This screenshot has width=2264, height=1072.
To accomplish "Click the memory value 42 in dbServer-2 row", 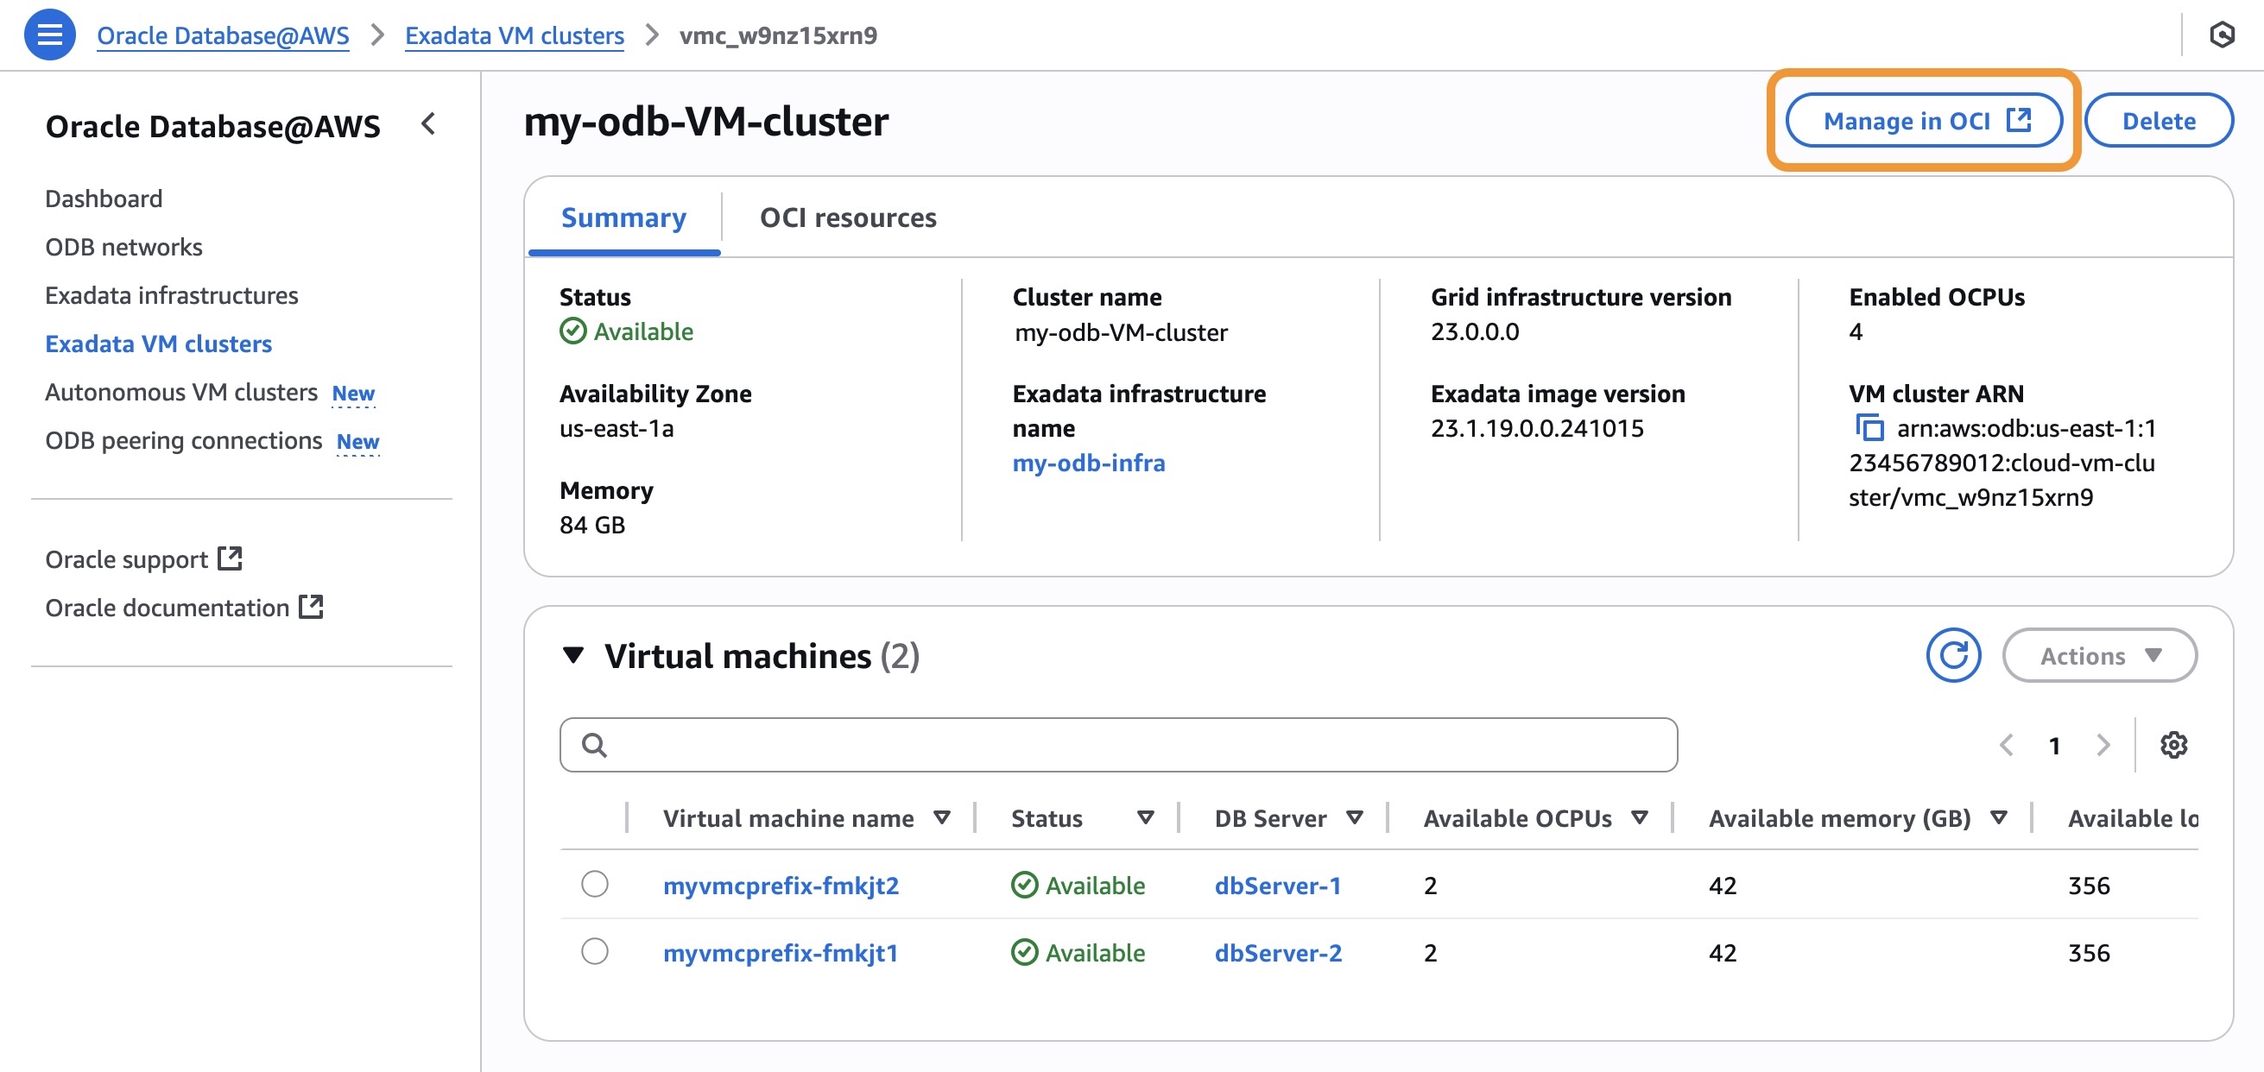I will [x=1723, y=953].
